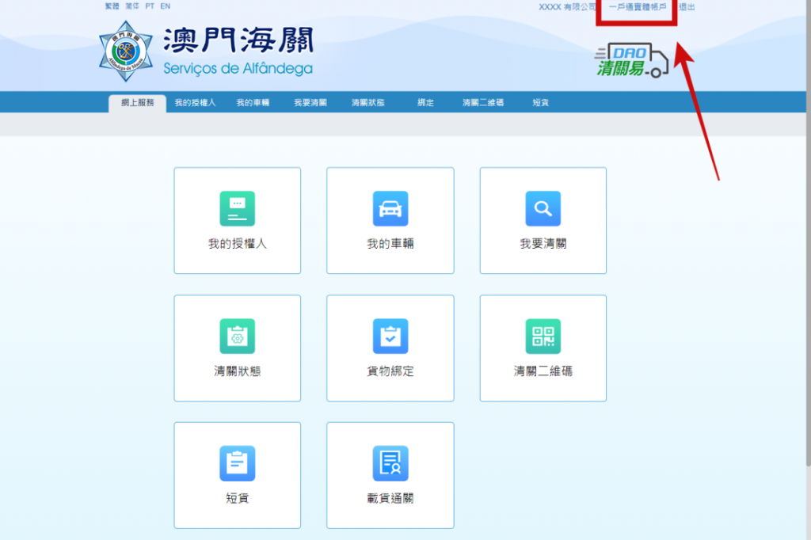811x540 pixels.
Task: Click the 我要清關 magnifier icon
Action: tap(543, 209)
